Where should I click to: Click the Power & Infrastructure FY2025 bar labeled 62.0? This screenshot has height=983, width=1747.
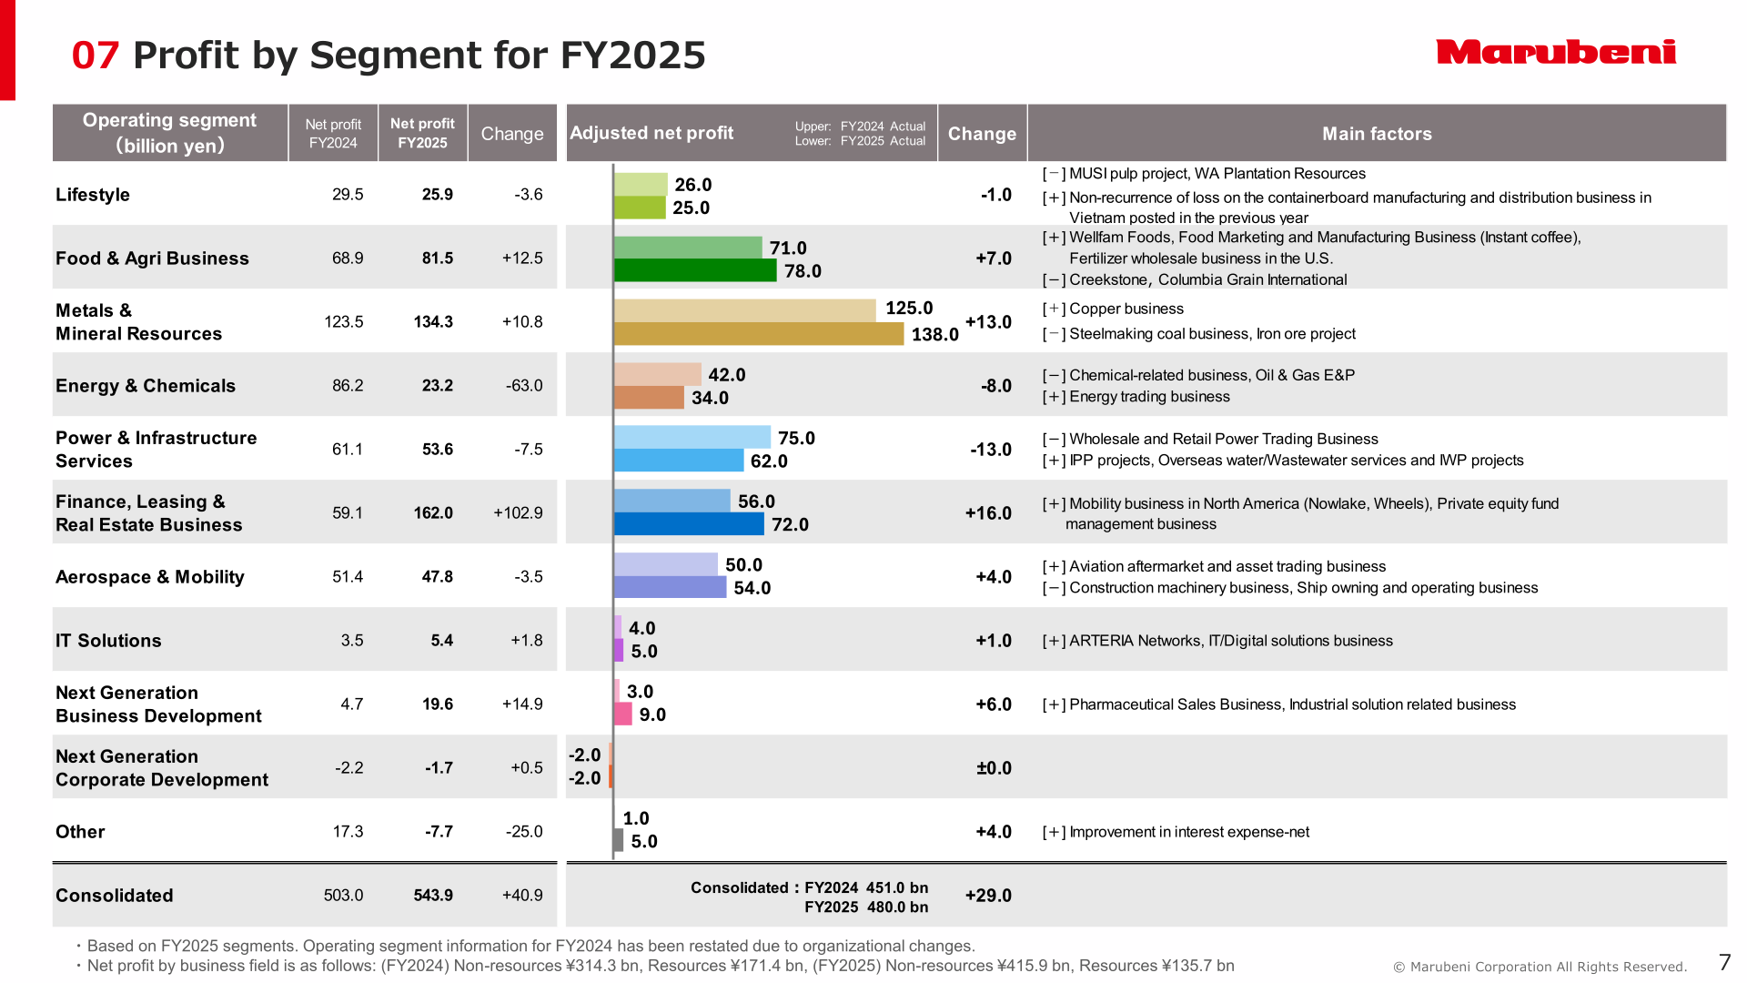point(679,461)
